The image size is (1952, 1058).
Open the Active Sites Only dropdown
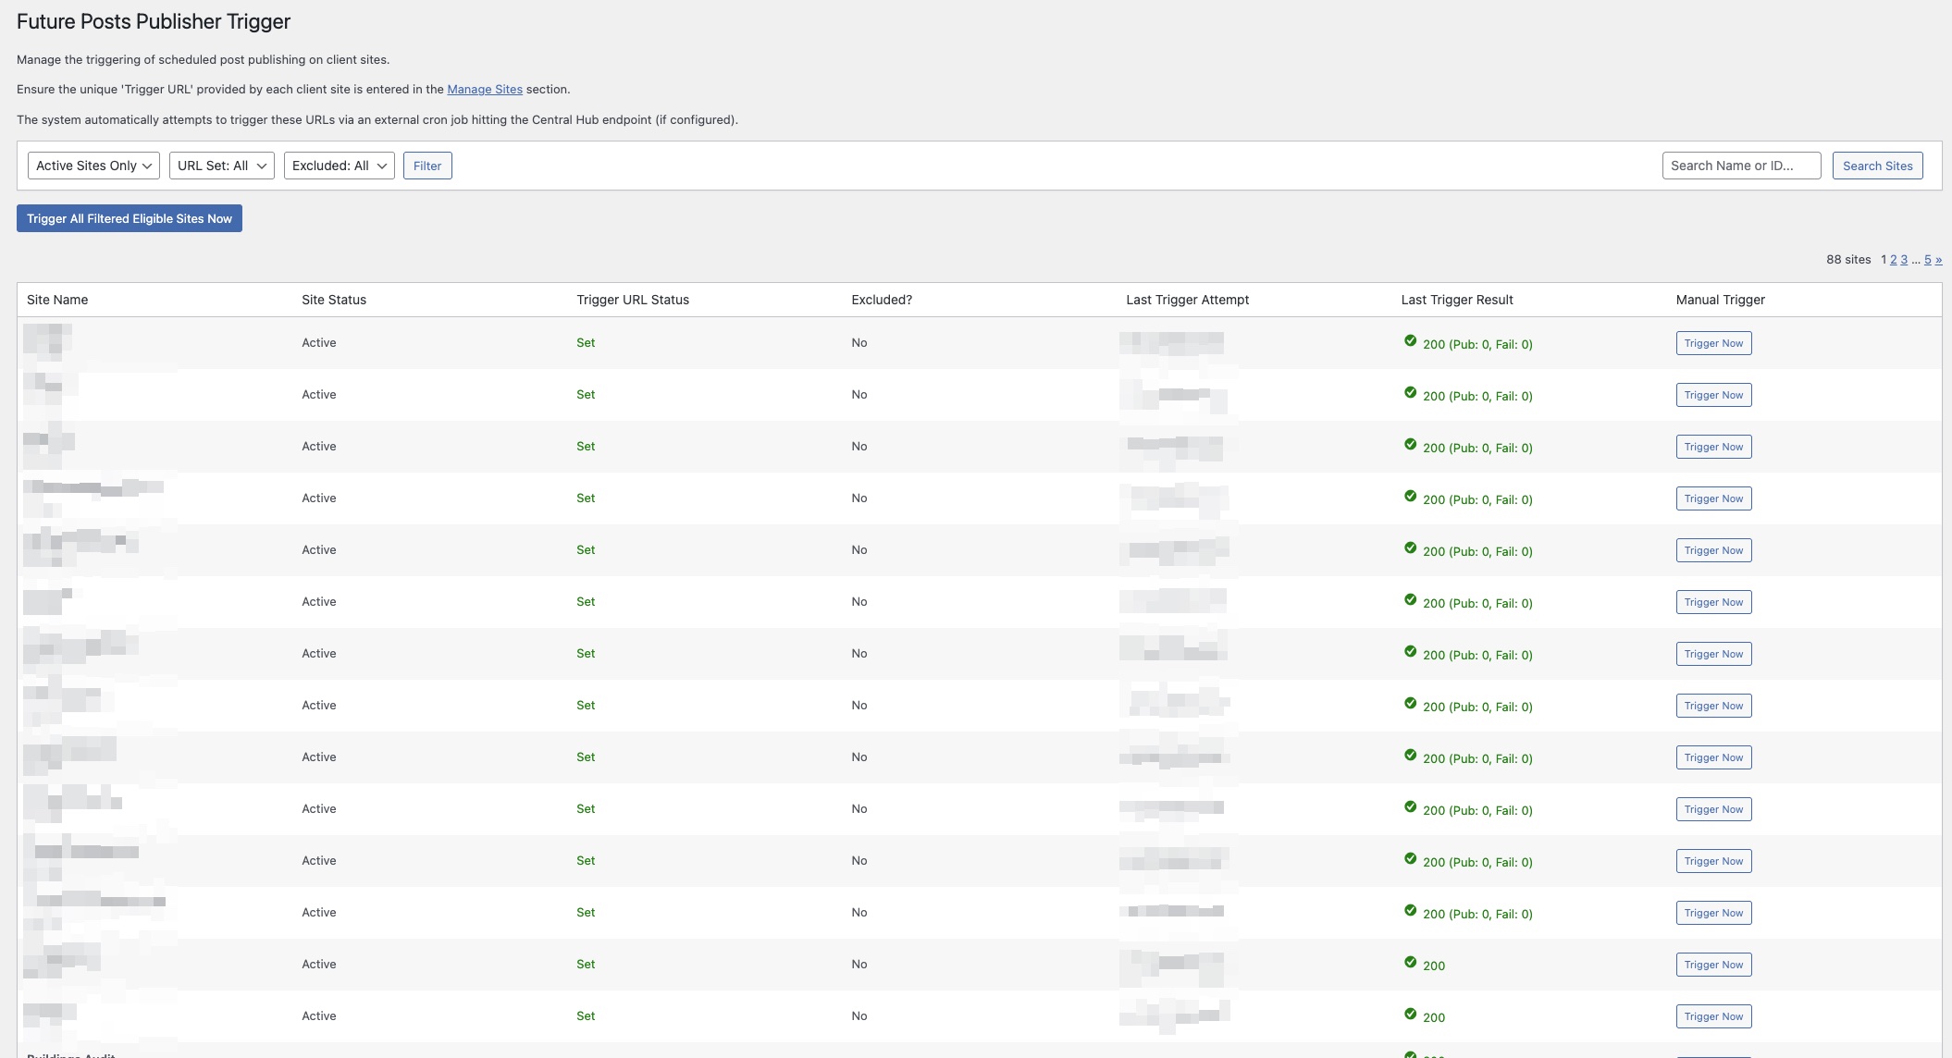(93, 166)
